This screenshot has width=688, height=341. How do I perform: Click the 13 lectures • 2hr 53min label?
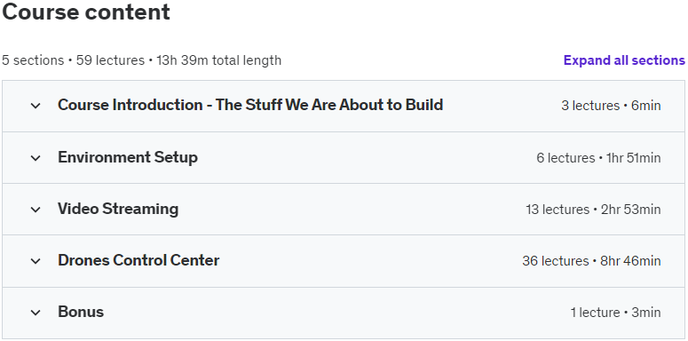[593, 210]
